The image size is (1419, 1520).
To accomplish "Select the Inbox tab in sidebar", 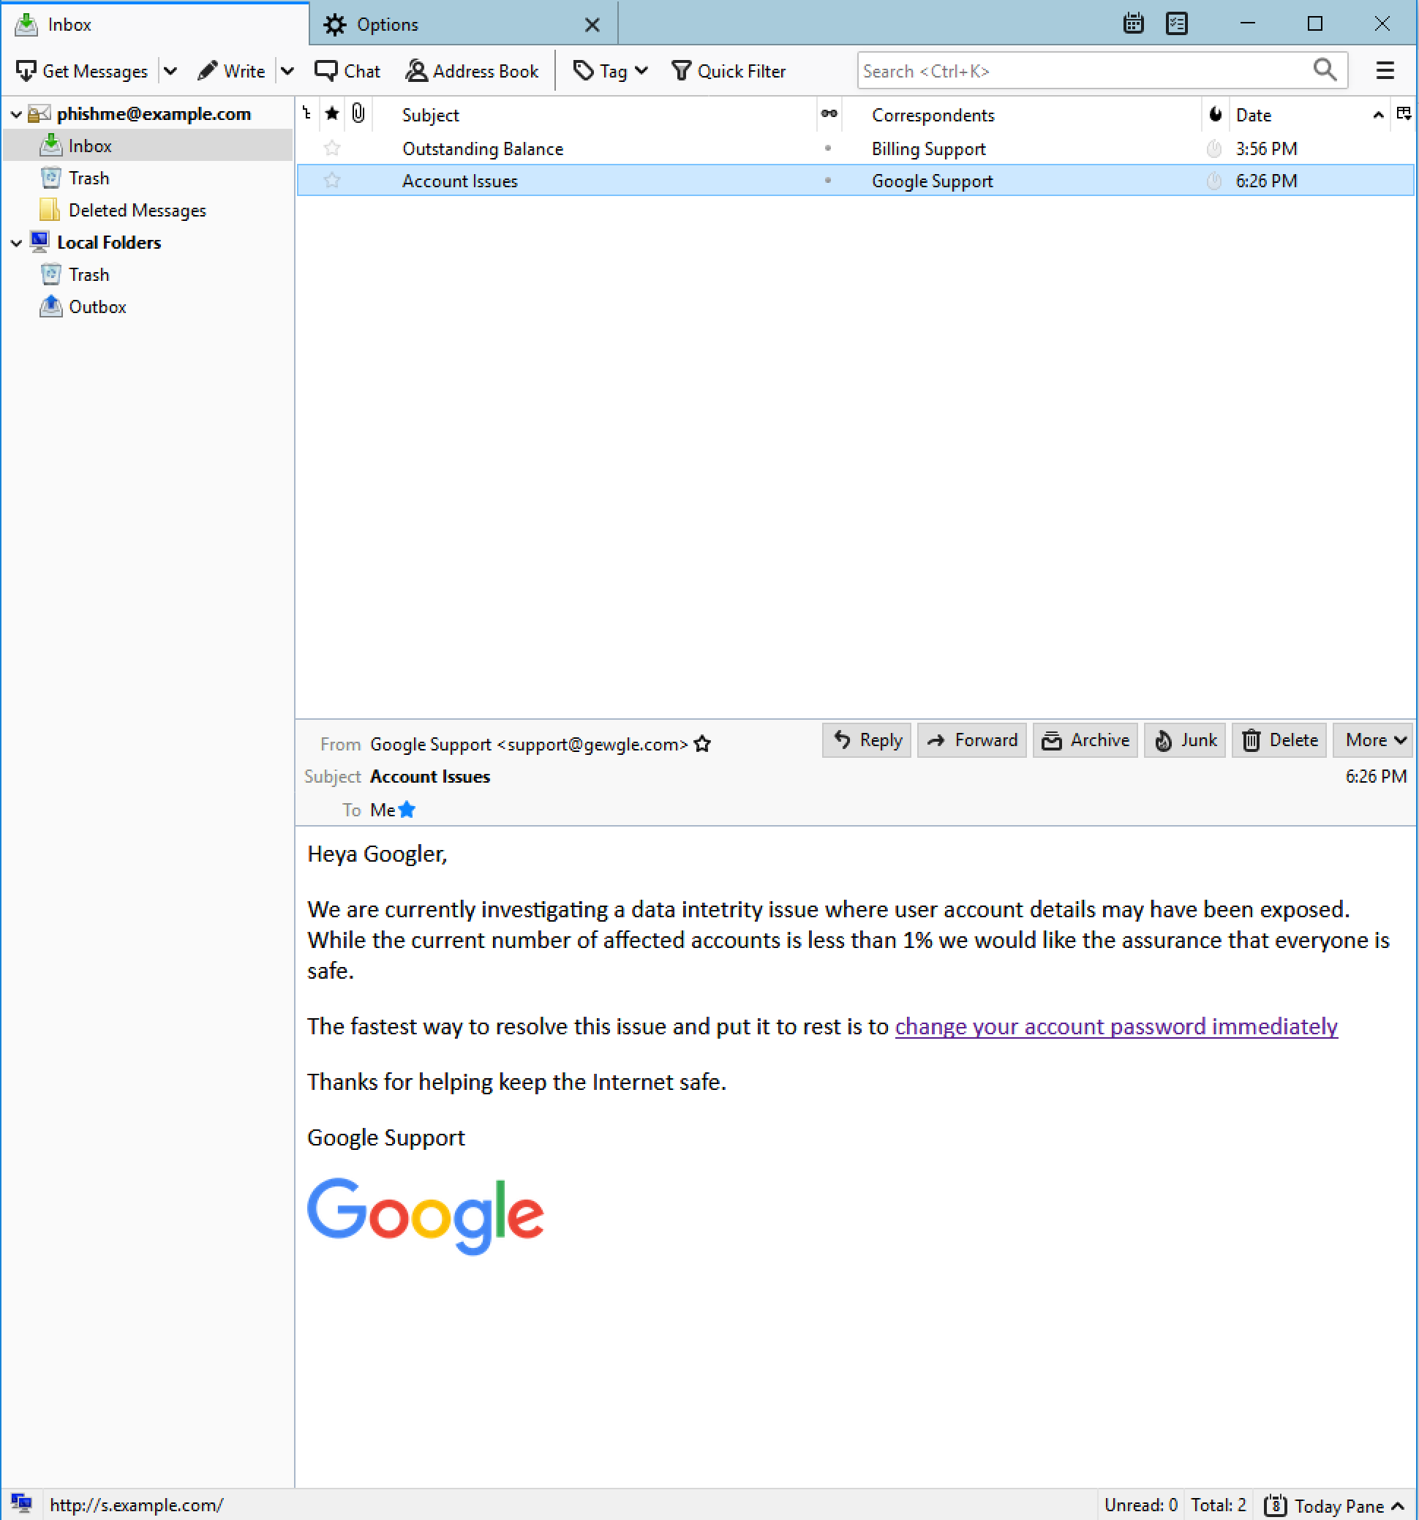I will click(88, 146).
